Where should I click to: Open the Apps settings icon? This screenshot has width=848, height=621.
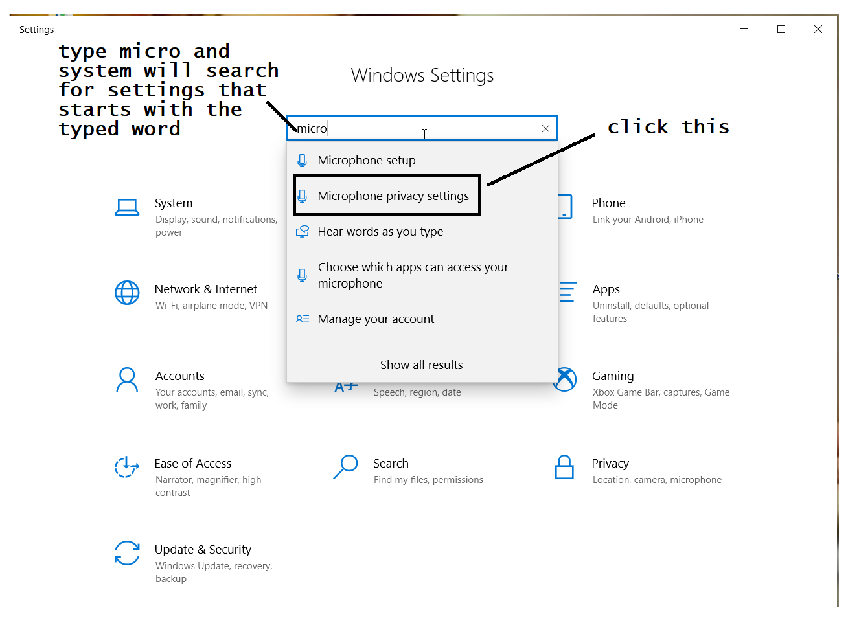[x=564, y=293]
